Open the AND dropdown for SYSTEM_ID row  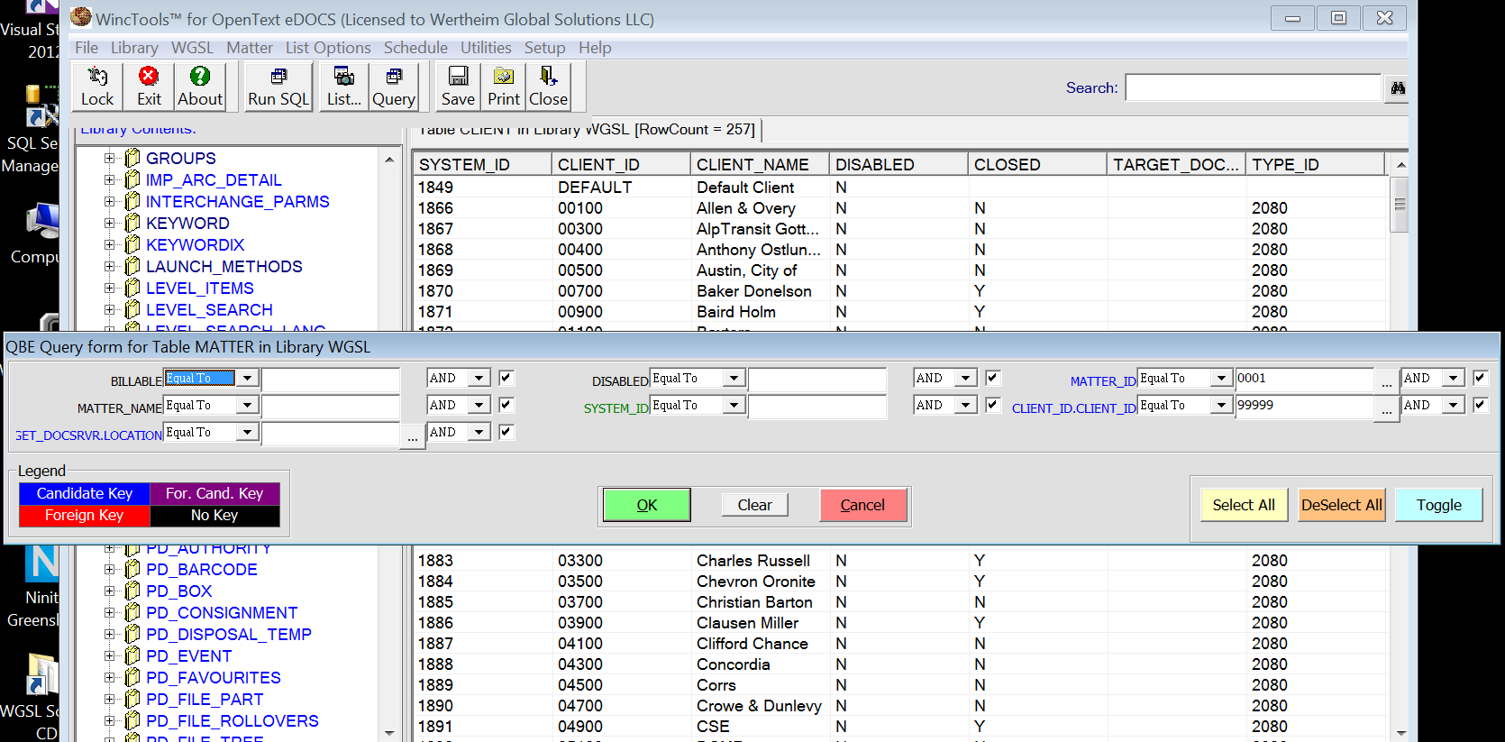click(x=966, y=405)
